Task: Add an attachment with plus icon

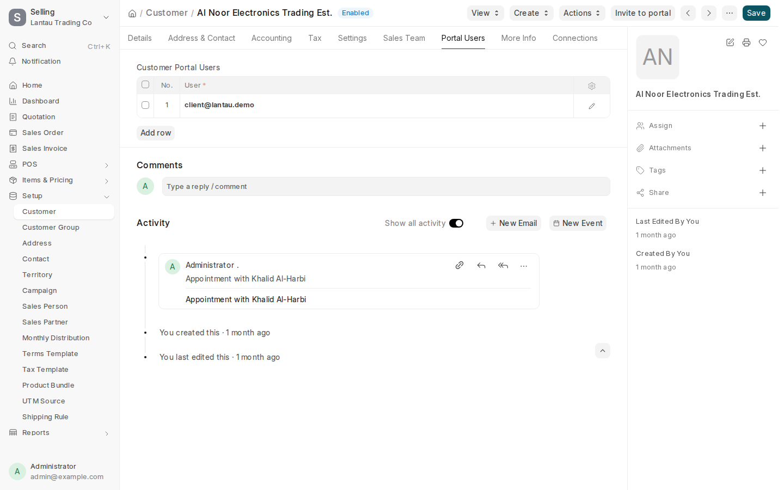Action: point(763,148)
